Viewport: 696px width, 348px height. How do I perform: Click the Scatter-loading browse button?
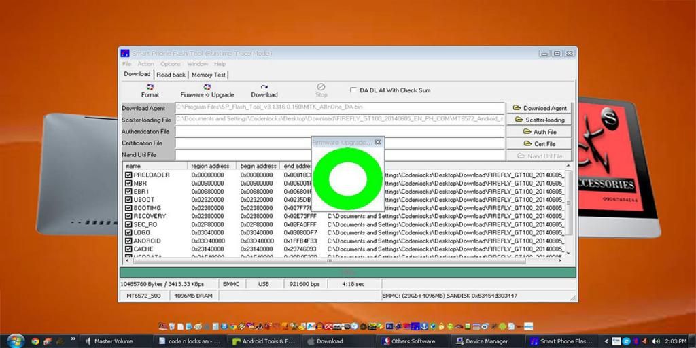540,120
